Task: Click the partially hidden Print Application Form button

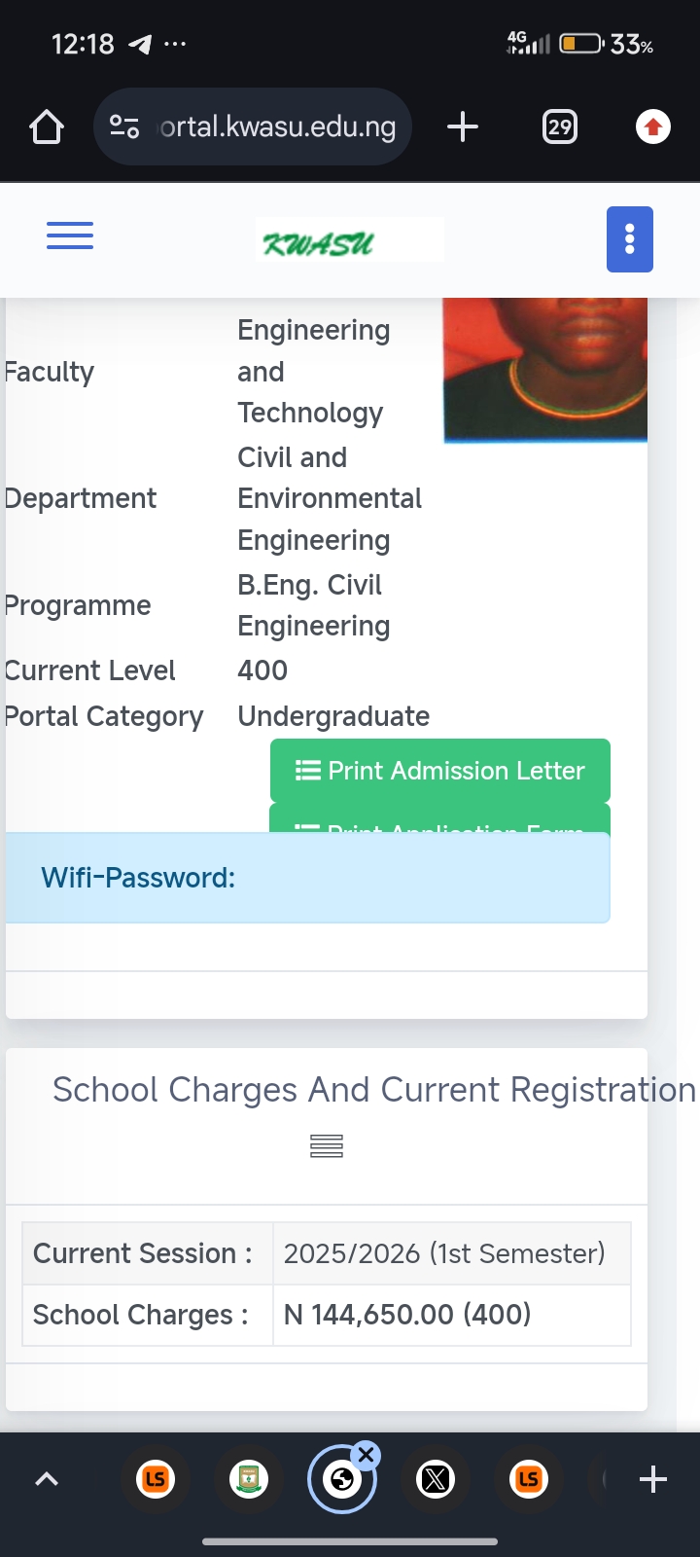Action: (439, 819)
